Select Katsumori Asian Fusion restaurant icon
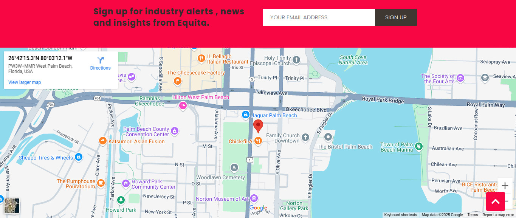Image resolution: width=516 pixels, height=220 pixels. (103, 141)
